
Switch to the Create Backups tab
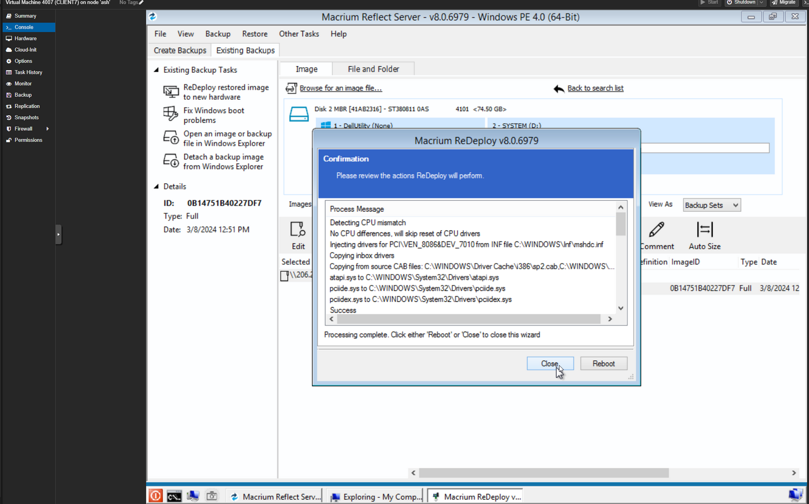tap(180, 50)
